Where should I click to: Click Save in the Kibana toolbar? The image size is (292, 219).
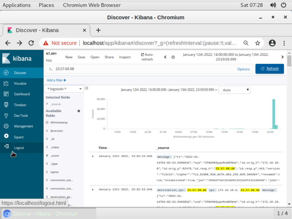(81, 57)
